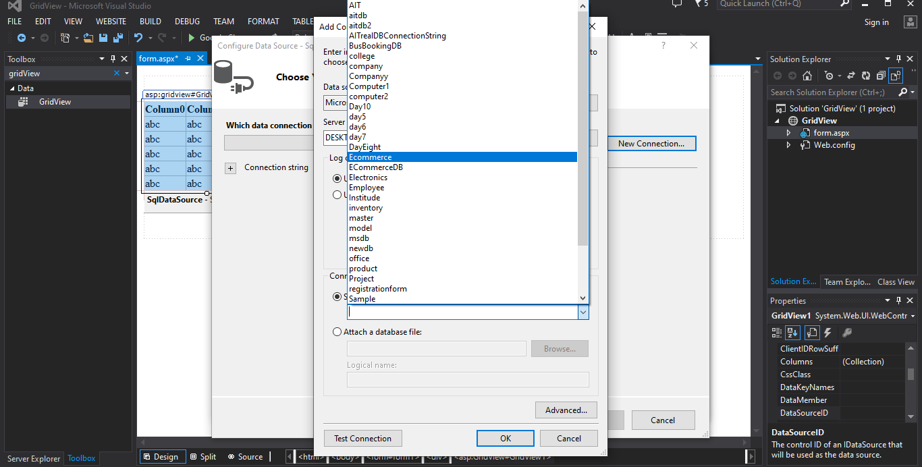Expand Web.config node in Solution Explorer
Screen dimensions: 922x467
788,145
